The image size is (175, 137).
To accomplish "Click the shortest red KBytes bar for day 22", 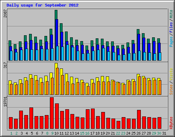I will pos(119,125).
